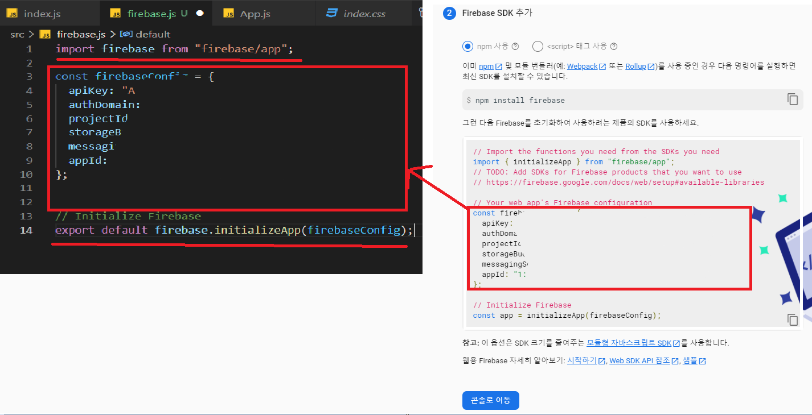Open help icon beside script 태그 사용
This screenshot has height=415, width=812.
(613, 47)
